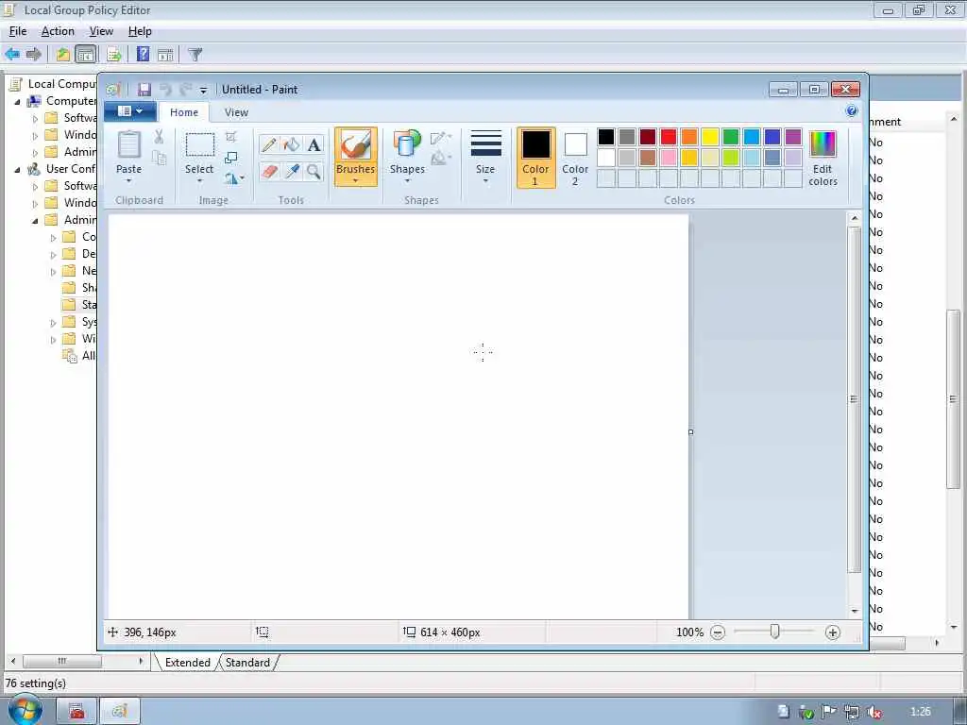The height and width of the screenshot is (725, 967).
Task: Click the Resize icon in Image group
Action: point(230,158)
